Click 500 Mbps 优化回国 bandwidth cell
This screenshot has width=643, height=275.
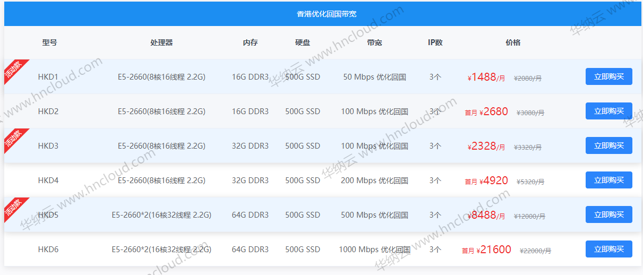[374, 215]
